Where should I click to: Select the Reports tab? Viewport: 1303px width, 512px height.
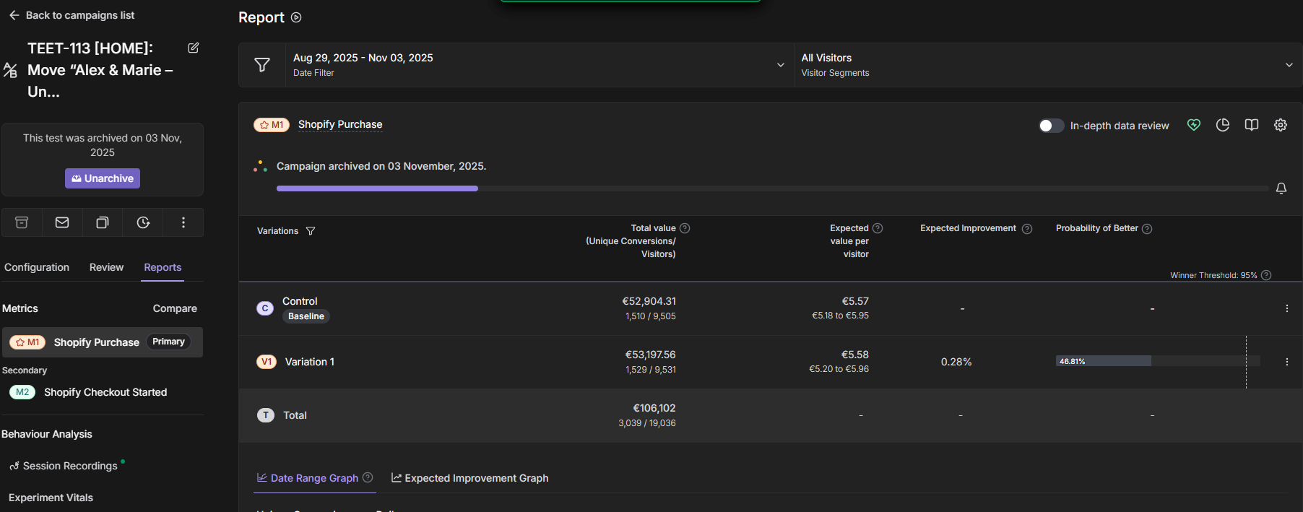pos(163,267)
